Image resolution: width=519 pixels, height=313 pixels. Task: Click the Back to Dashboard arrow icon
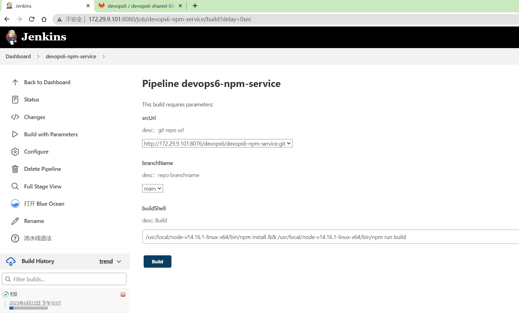point(15,82)
